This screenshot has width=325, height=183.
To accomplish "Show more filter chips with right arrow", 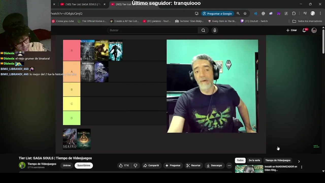I will 299,161.
